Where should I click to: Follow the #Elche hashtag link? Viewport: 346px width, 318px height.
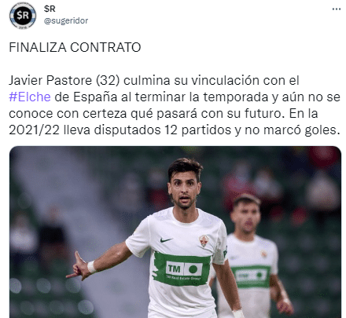[30, 97]
